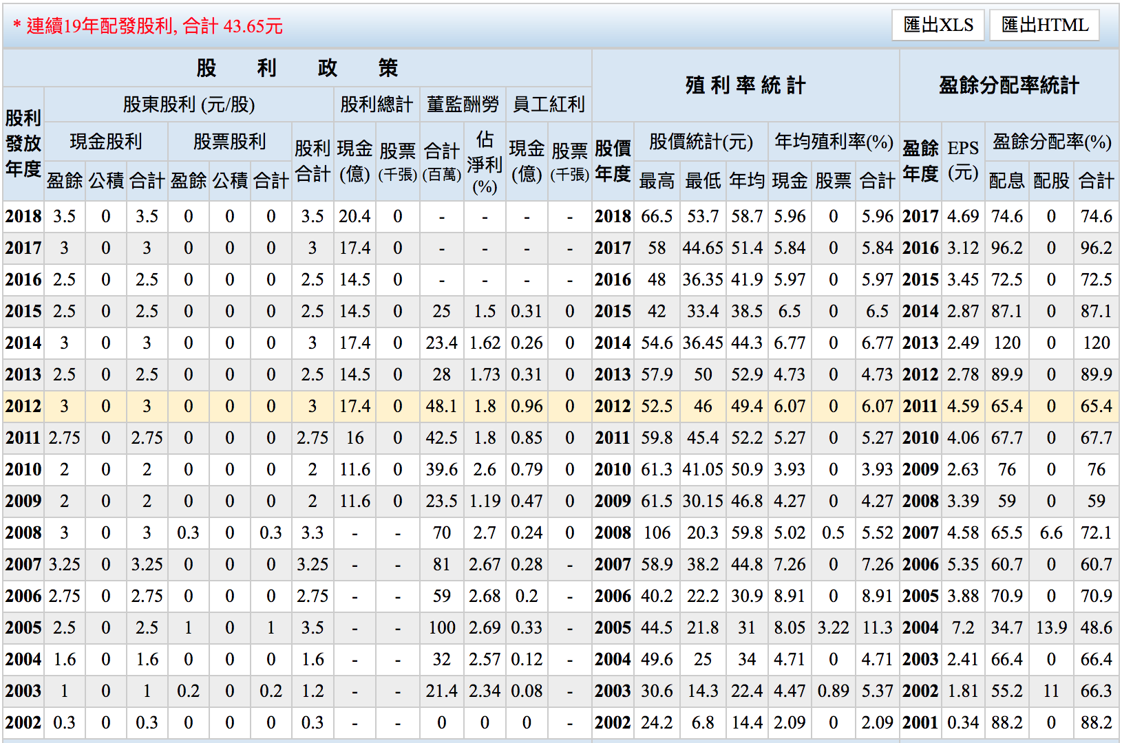
Task: Click the 年均殖利率(%) column header
Action: 833,142
